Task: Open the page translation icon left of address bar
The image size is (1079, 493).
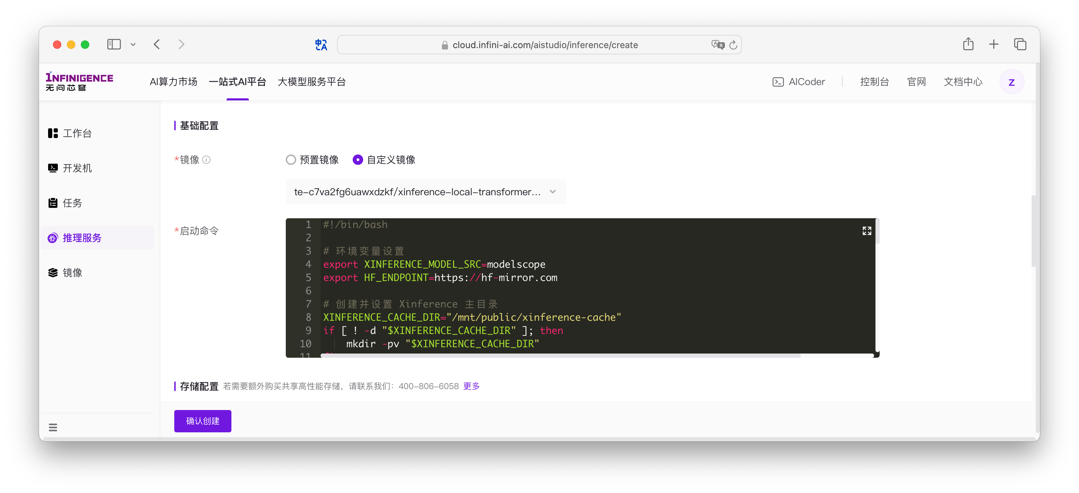Action: click(x=321, y=44)
